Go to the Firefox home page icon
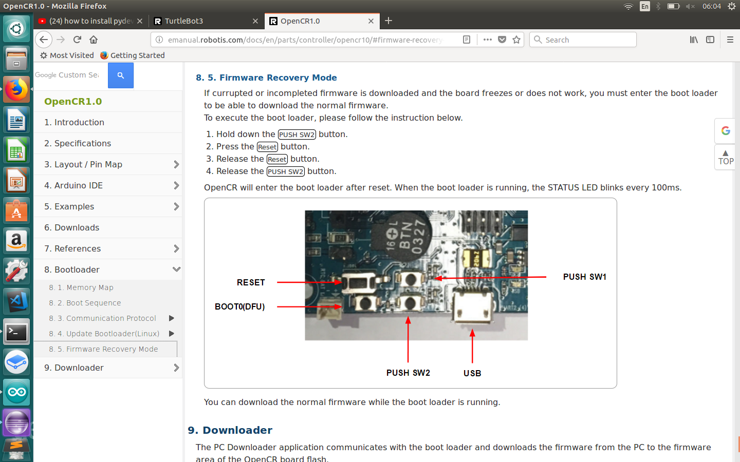 [94, 40]
